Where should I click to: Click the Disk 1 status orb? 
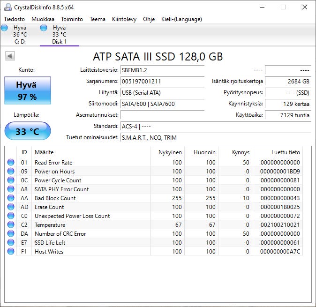tap(44, 28)
